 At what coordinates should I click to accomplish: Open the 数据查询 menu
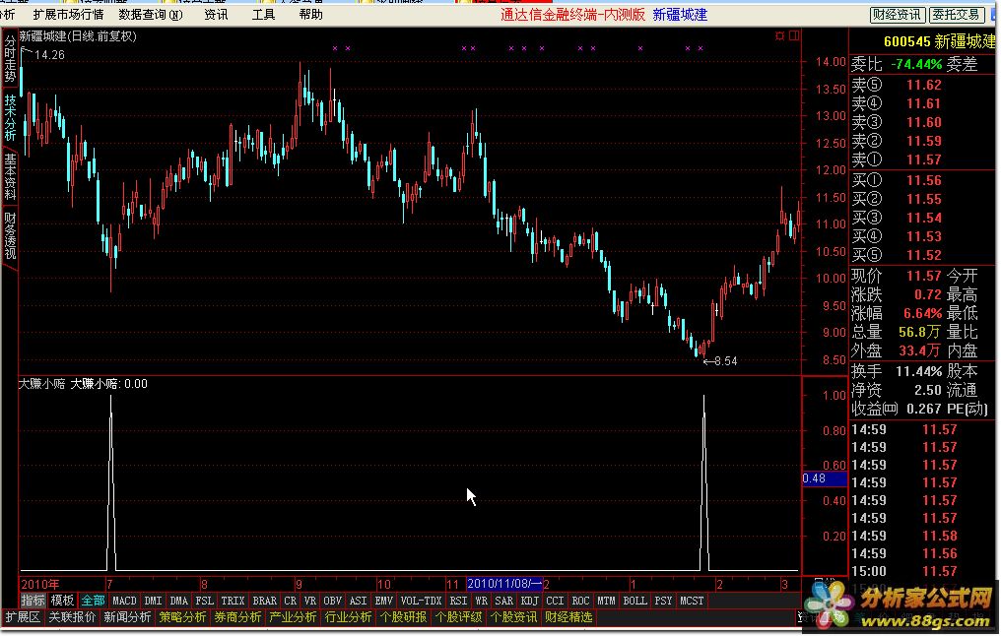point(151,14)
